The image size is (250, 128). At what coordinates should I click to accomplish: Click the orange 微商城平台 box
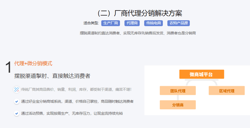[201, 74]
